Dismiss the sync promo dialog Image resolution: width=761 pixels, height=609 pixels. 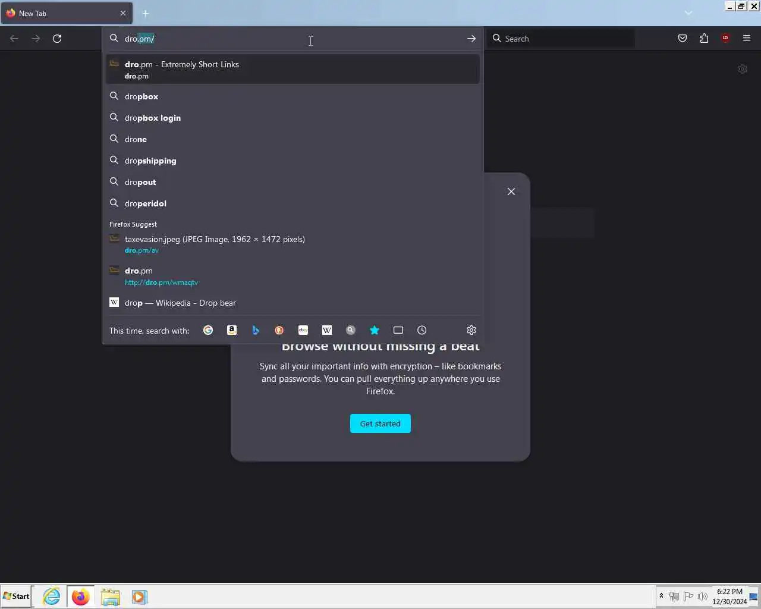tap(511, 192)
